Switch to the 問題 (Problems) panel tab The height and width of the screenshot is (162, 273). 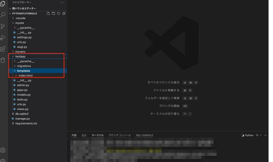tap(74, 135)
